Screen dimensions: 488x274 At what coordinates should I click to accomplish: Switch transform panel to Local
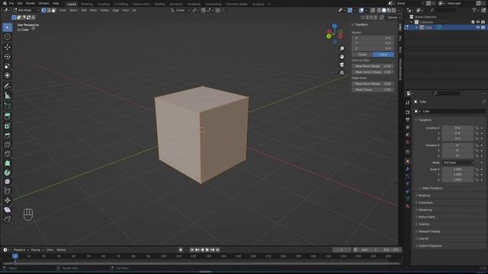coord(383,54)
